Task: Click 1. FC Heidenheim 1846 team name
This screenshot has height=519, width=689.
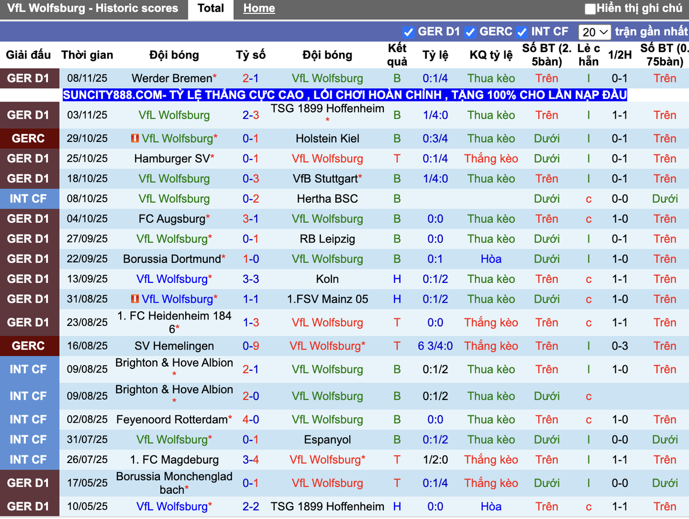Action: click(x=174, y=322)
